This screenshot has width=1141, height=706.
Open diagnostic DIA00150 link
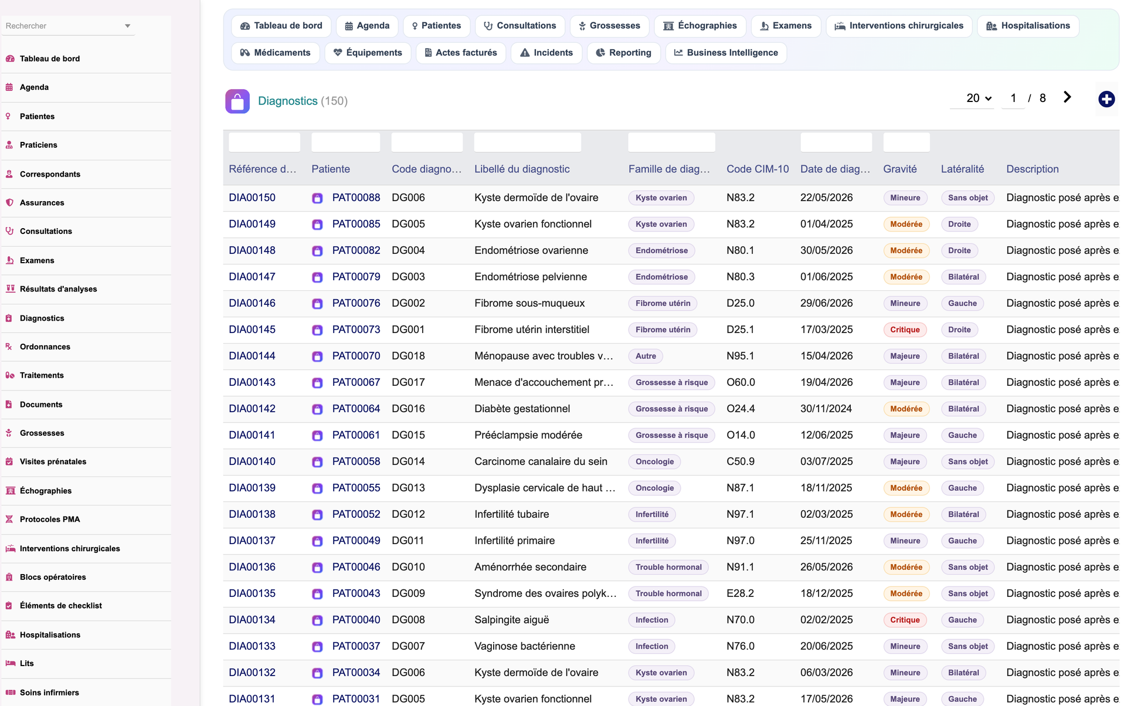[252, 198]
